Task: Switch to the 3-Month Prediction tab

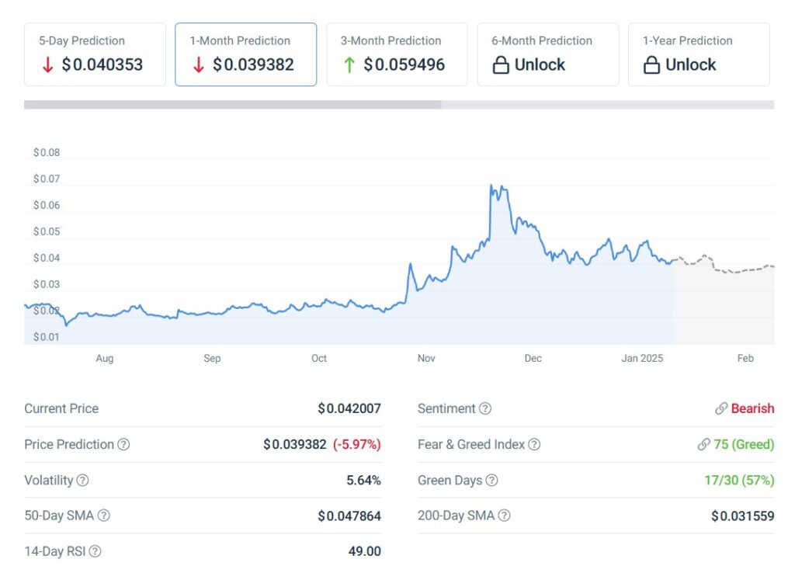Action: (x=397, y=54)
